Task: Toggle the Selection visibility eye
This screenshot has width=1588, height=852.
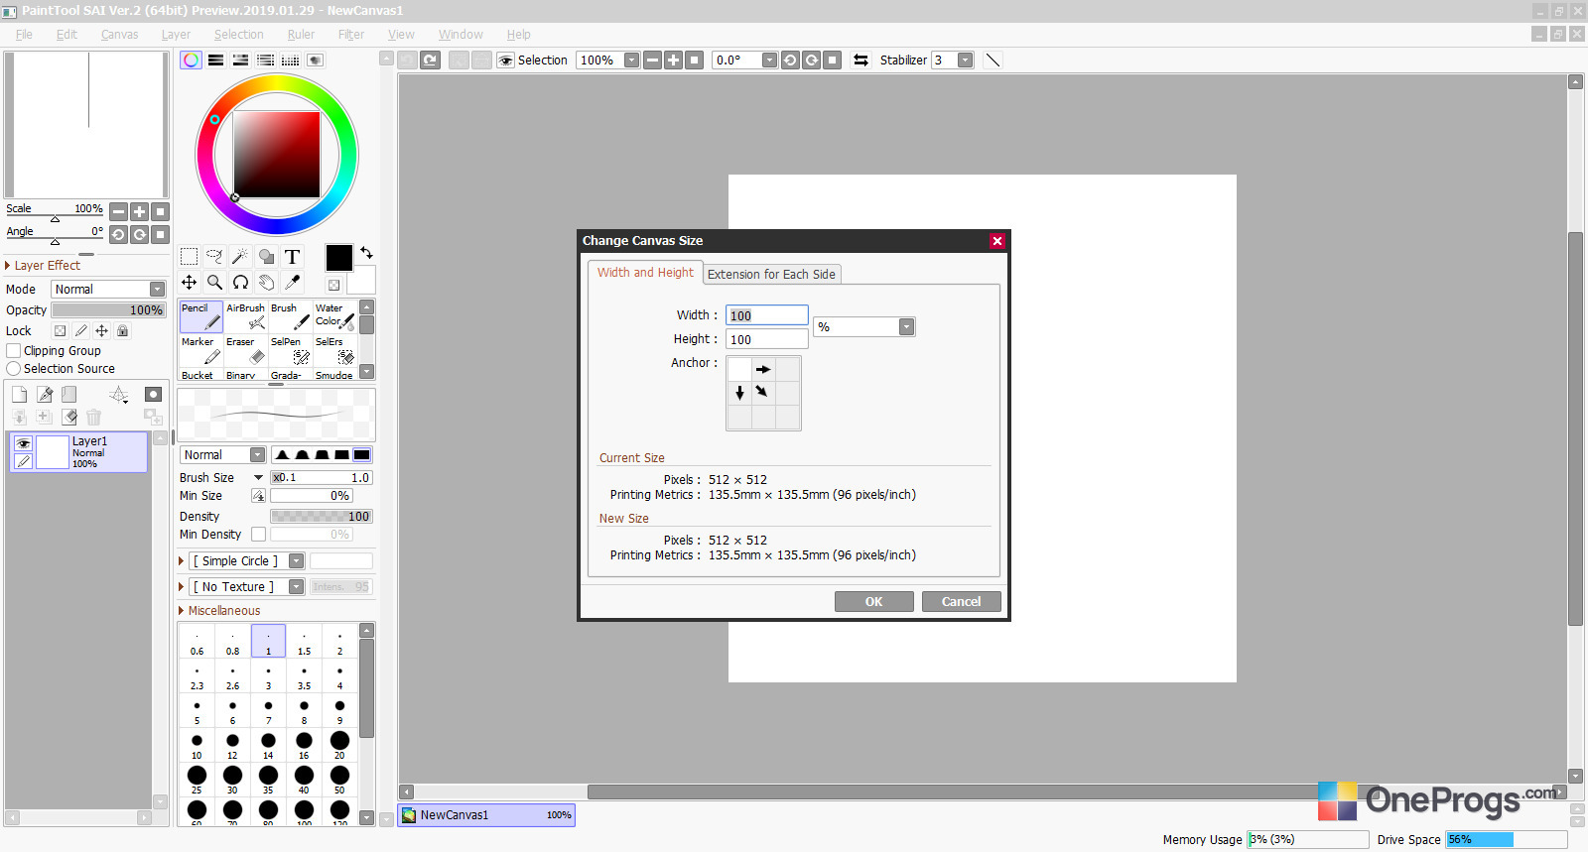Action: coord(506,61)
